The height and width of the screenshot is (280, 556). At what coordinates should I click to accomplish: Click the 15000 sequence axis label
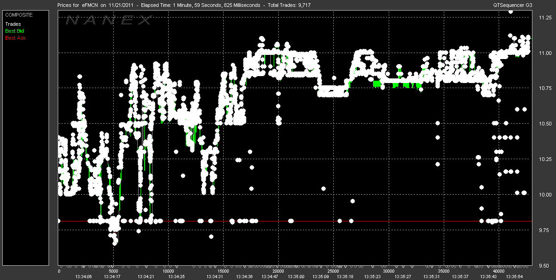(x=223, y=271)
